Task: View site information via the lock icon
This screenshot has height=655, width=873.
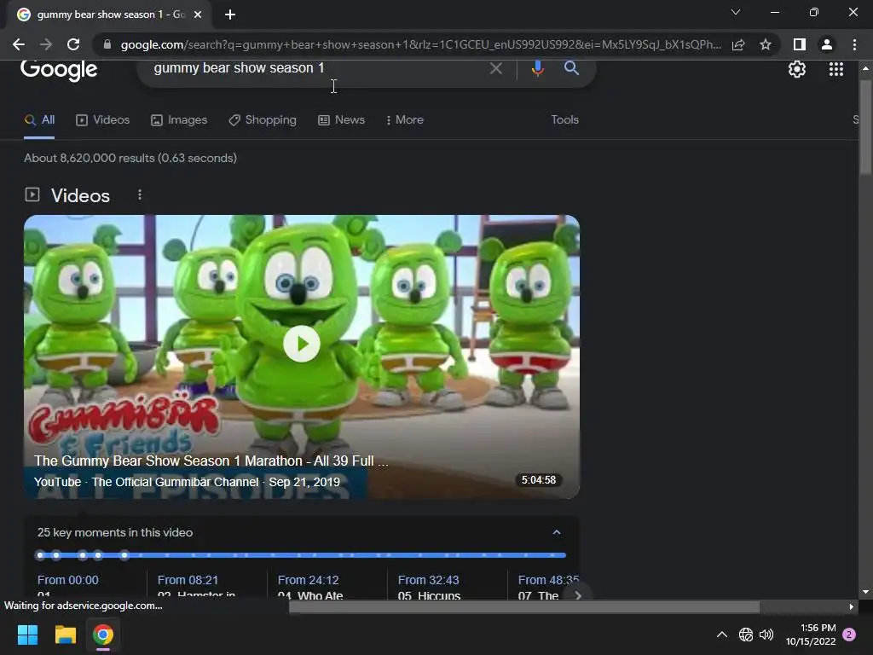Action: pyautogui.click(x=107, y=44)
